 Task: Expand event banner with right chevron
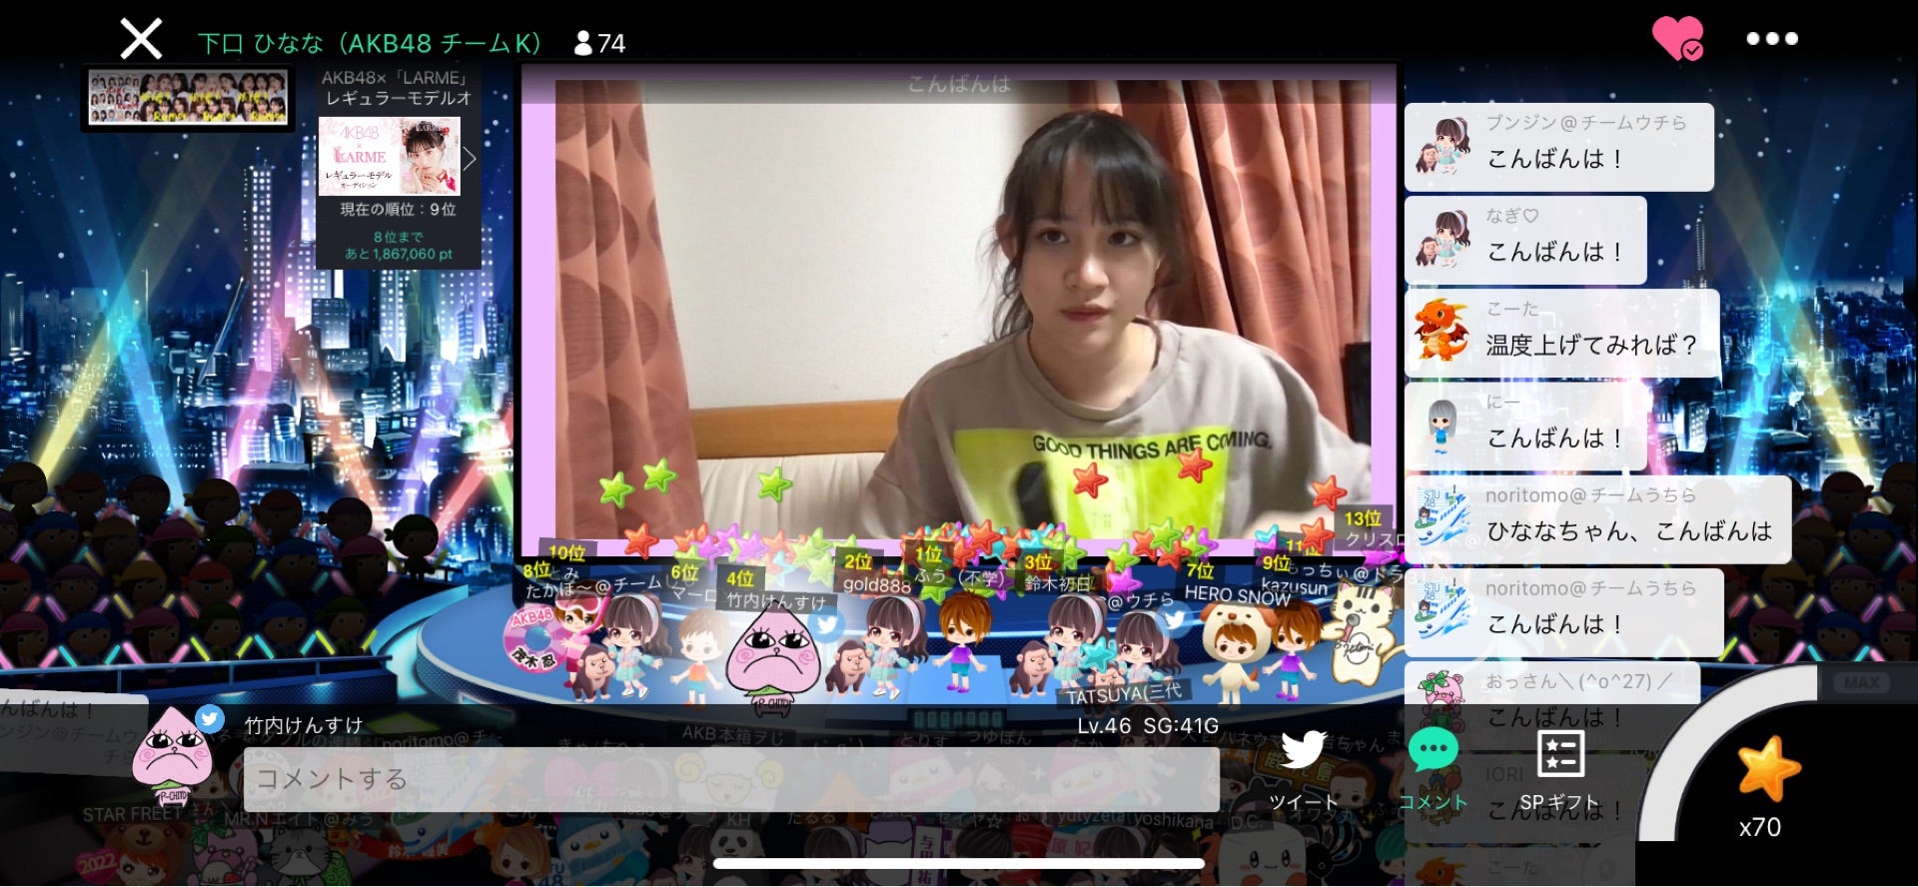(470, 159)
